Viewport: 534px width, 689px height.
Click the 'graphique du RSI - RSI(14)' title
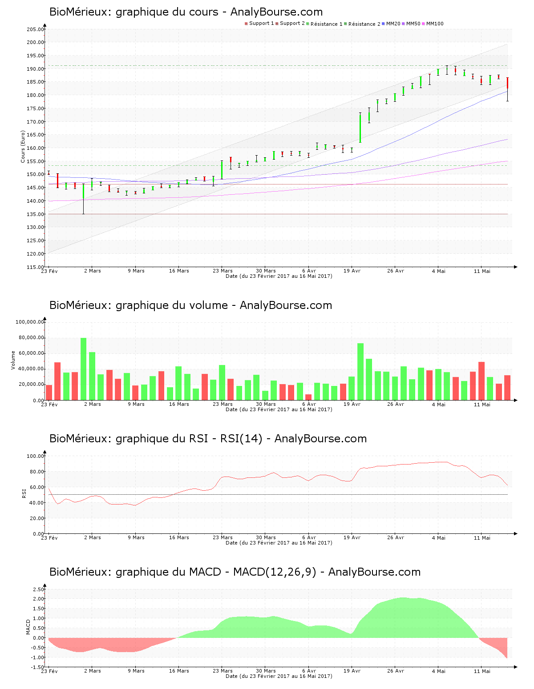click(208, 439)
